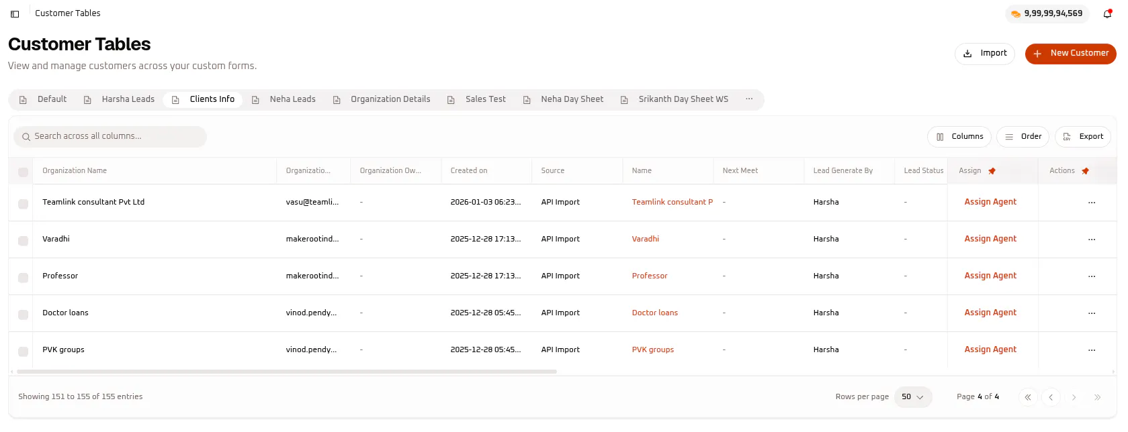This screenshot has width=1128, height=432.
Task: Switch to the Harsha Leads tab
Action: point(120,99)
